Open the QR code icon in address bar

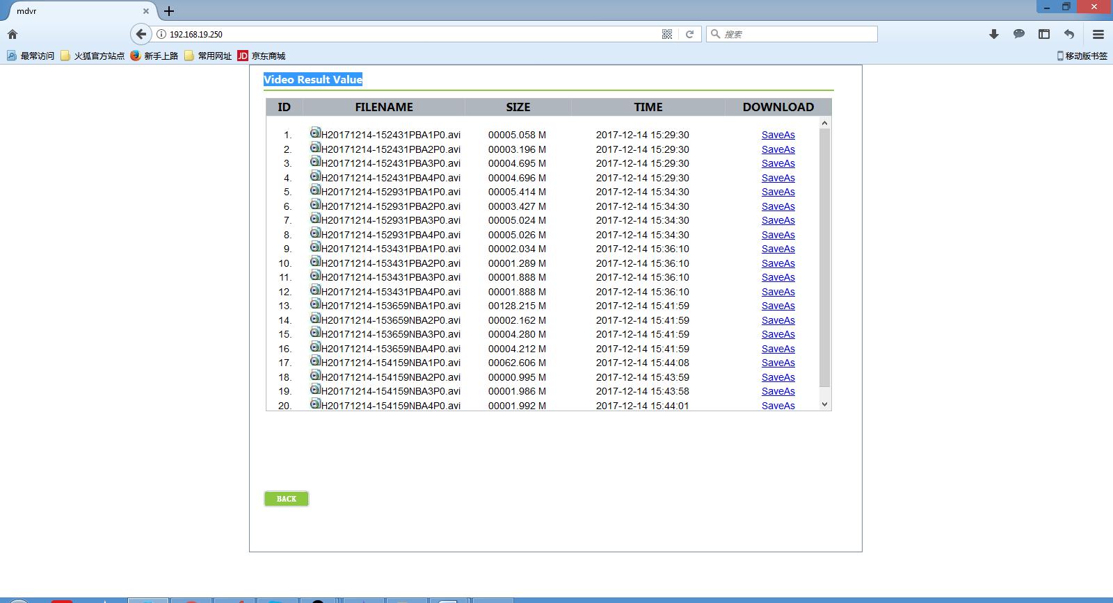[x=667, y=34]
